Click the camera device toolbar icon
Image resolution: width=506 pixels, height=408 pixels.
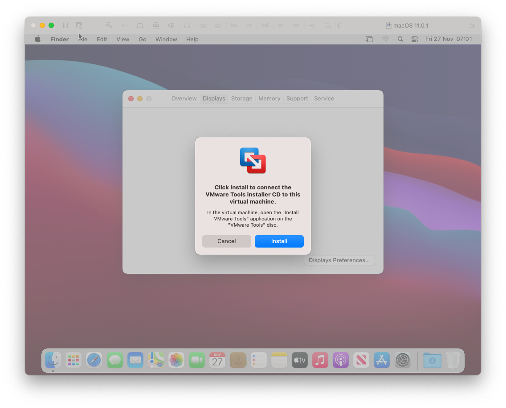tap(155, 25)
